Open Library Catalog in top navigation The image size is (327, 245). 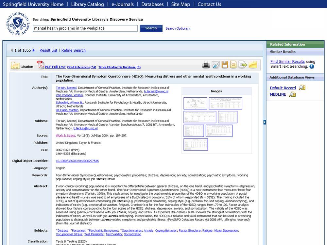pos(87,4)
